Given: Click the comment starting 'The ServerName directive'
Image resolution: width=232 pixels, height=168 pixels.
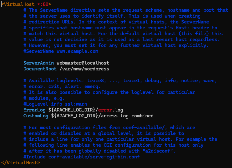Looking at the screenshot, I should tap(126, 10).
